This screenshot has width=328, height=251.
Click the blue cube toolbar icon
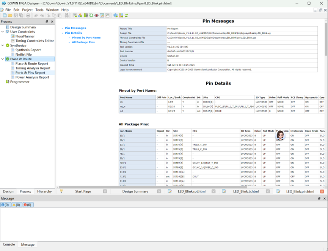(116, 16)
